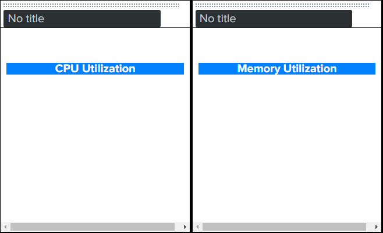Click blank area below Memory Utilization header
383x233 pixels.
tap(286, 146)
